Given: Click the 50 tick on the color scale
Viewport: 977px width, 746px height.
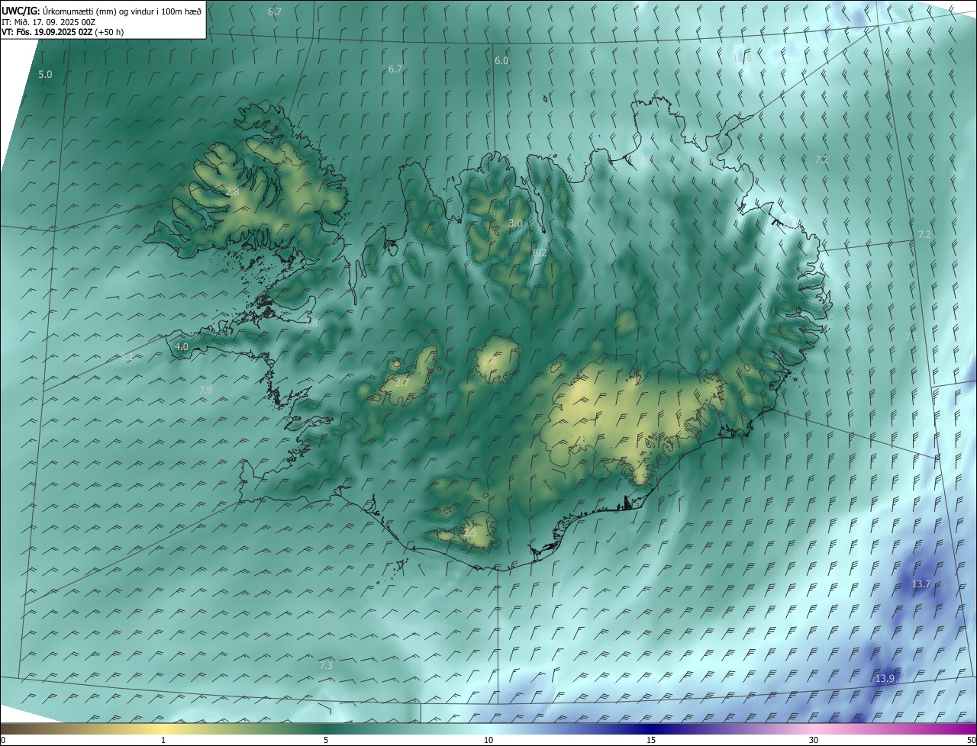Looking at the screenshot, I should click(x=971, y=740).
